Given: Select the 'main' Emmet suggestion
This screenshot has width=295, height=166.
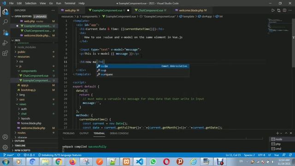Looking at the screenshot, I should click(142, 66).
